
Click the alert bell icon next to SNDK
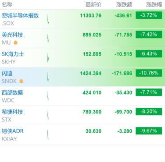[22, 81]
